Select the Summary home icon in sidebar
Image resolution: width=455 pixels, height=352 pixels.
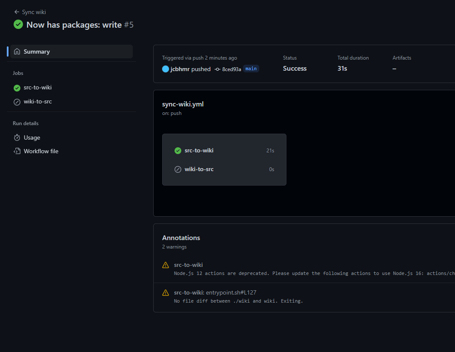(17, 51)
